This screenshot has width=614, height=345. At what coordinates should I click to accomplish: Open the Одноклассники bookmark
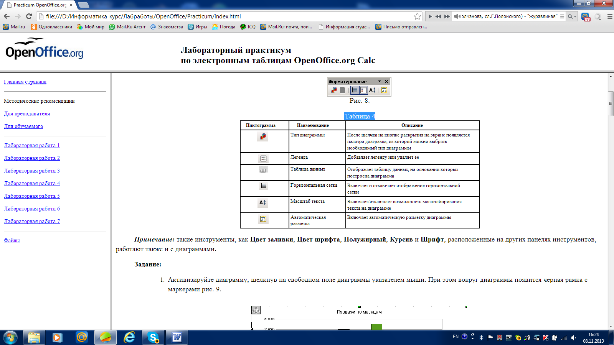51,27
